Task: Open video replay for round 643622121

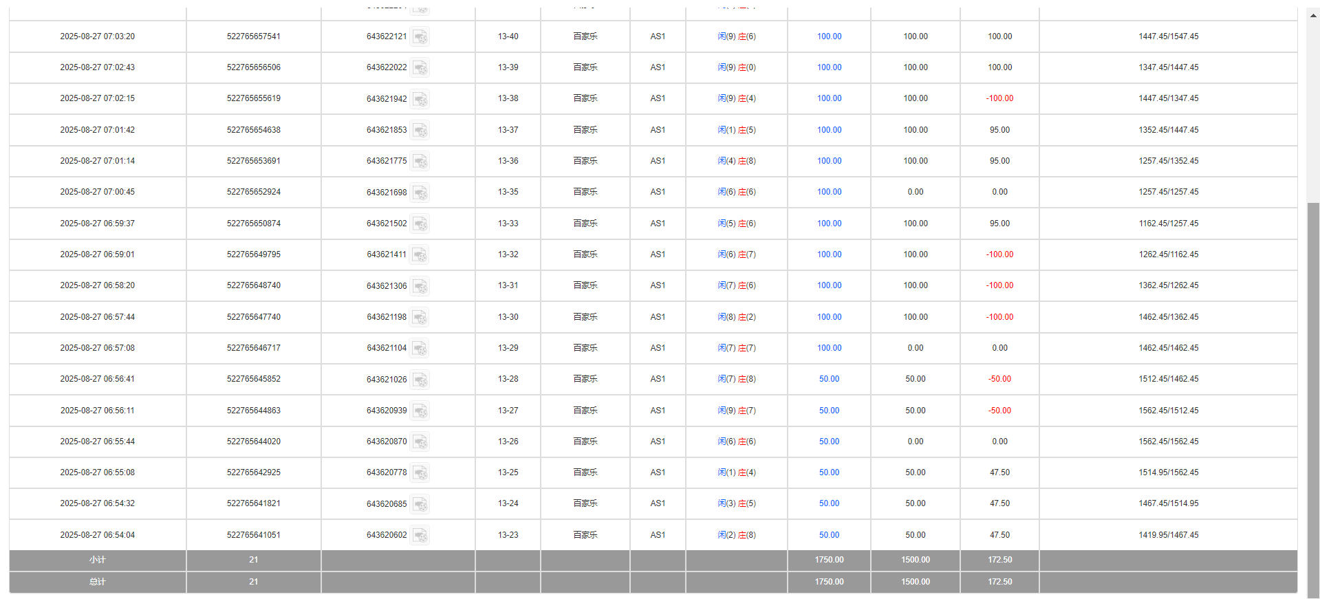Action: (420, 36)
